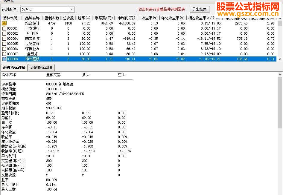283x195 pixels.
Task: Select the 综合统计 summary row
Action: click(x=139, y=23)
